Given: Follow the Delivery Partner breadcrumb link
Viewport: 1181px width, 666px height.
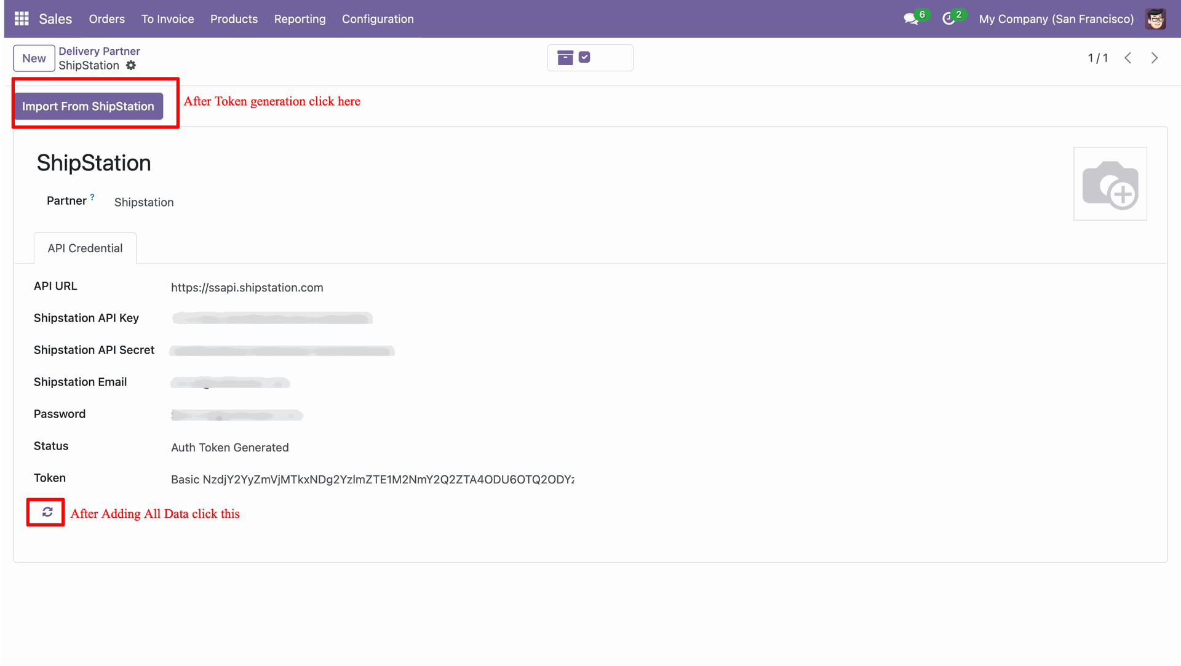Looking at the screenshot, I should 99,51.
